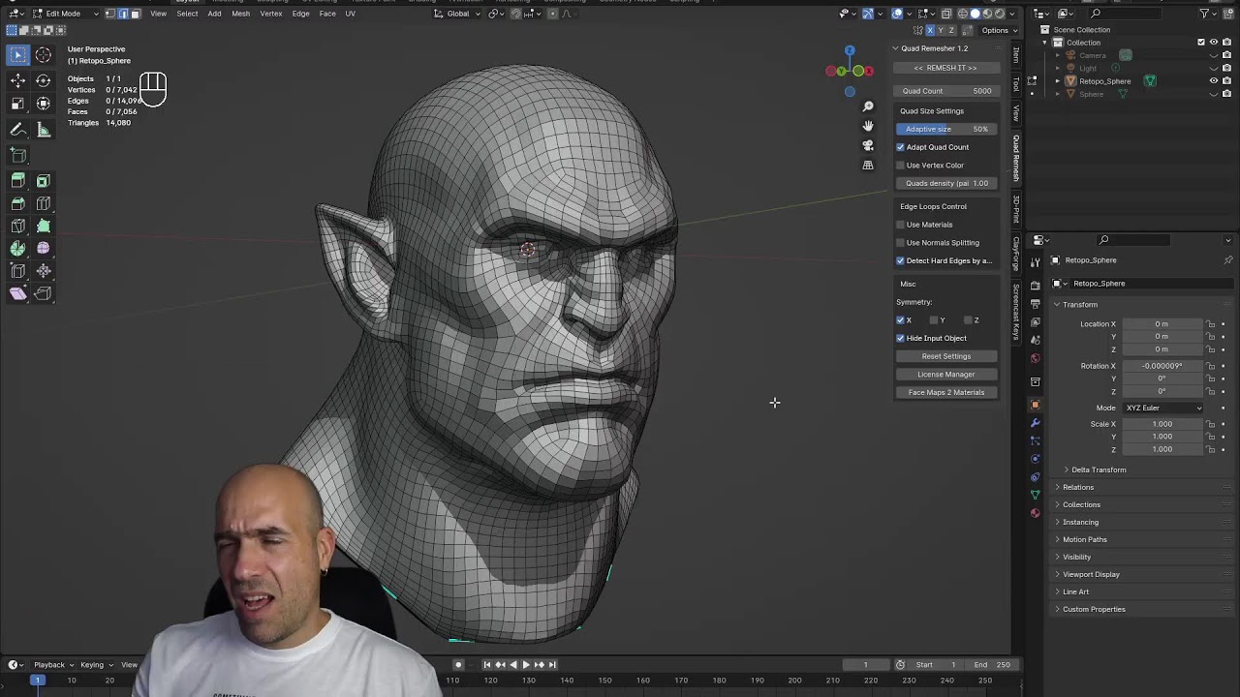Open the Vertex menu

pos(271,14)
